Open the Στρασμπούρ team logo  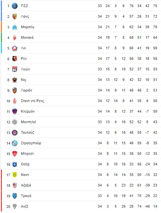pyautogui.click(x=15, y=143)
